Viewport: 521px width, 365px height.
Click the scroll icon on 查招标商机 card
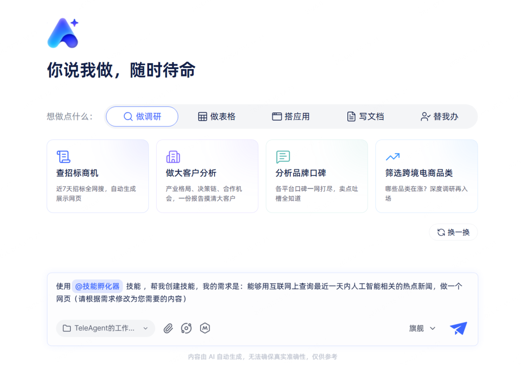tap(64, 156)
